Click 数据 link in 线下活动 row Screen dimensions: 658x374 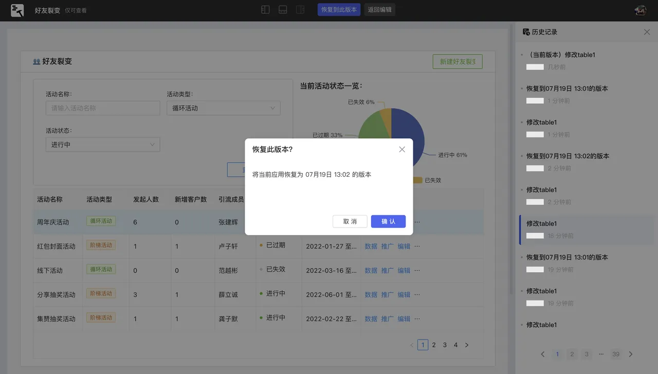tap(371, 270)
